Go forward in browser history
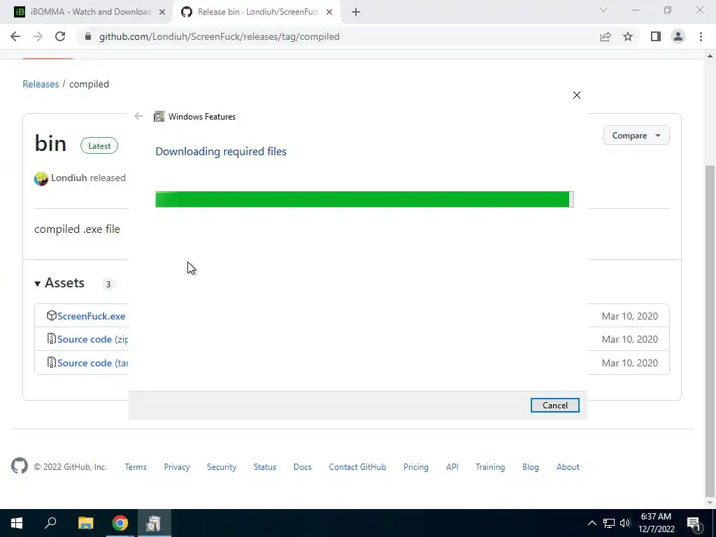The image size is (716, 537). [38, 36]
